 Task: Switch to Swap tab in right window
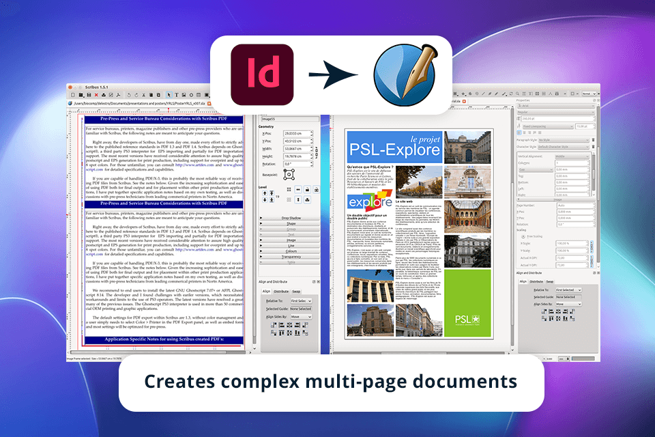tap(550, 281)
